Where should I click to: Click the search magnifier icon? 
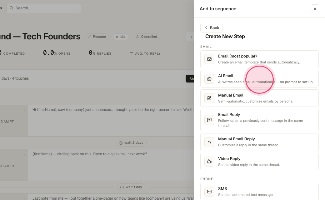click(x=11, y=8)
